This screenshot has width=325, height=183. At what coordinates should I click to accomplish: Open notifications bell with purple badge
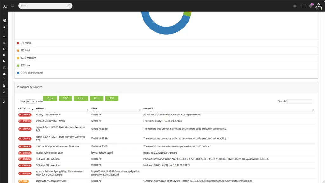point(311,6)
